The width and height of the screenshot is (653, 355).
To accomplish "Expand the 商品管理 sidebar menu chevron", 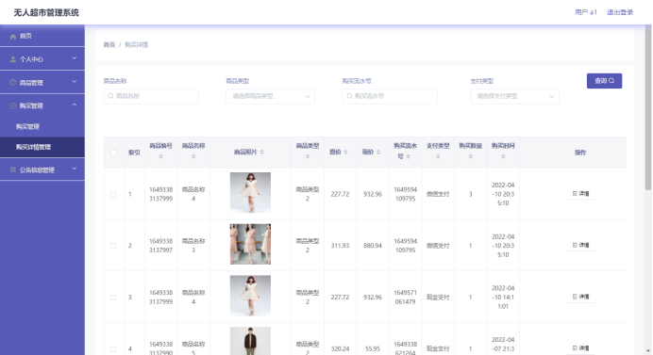I will [x=75, y=82].
